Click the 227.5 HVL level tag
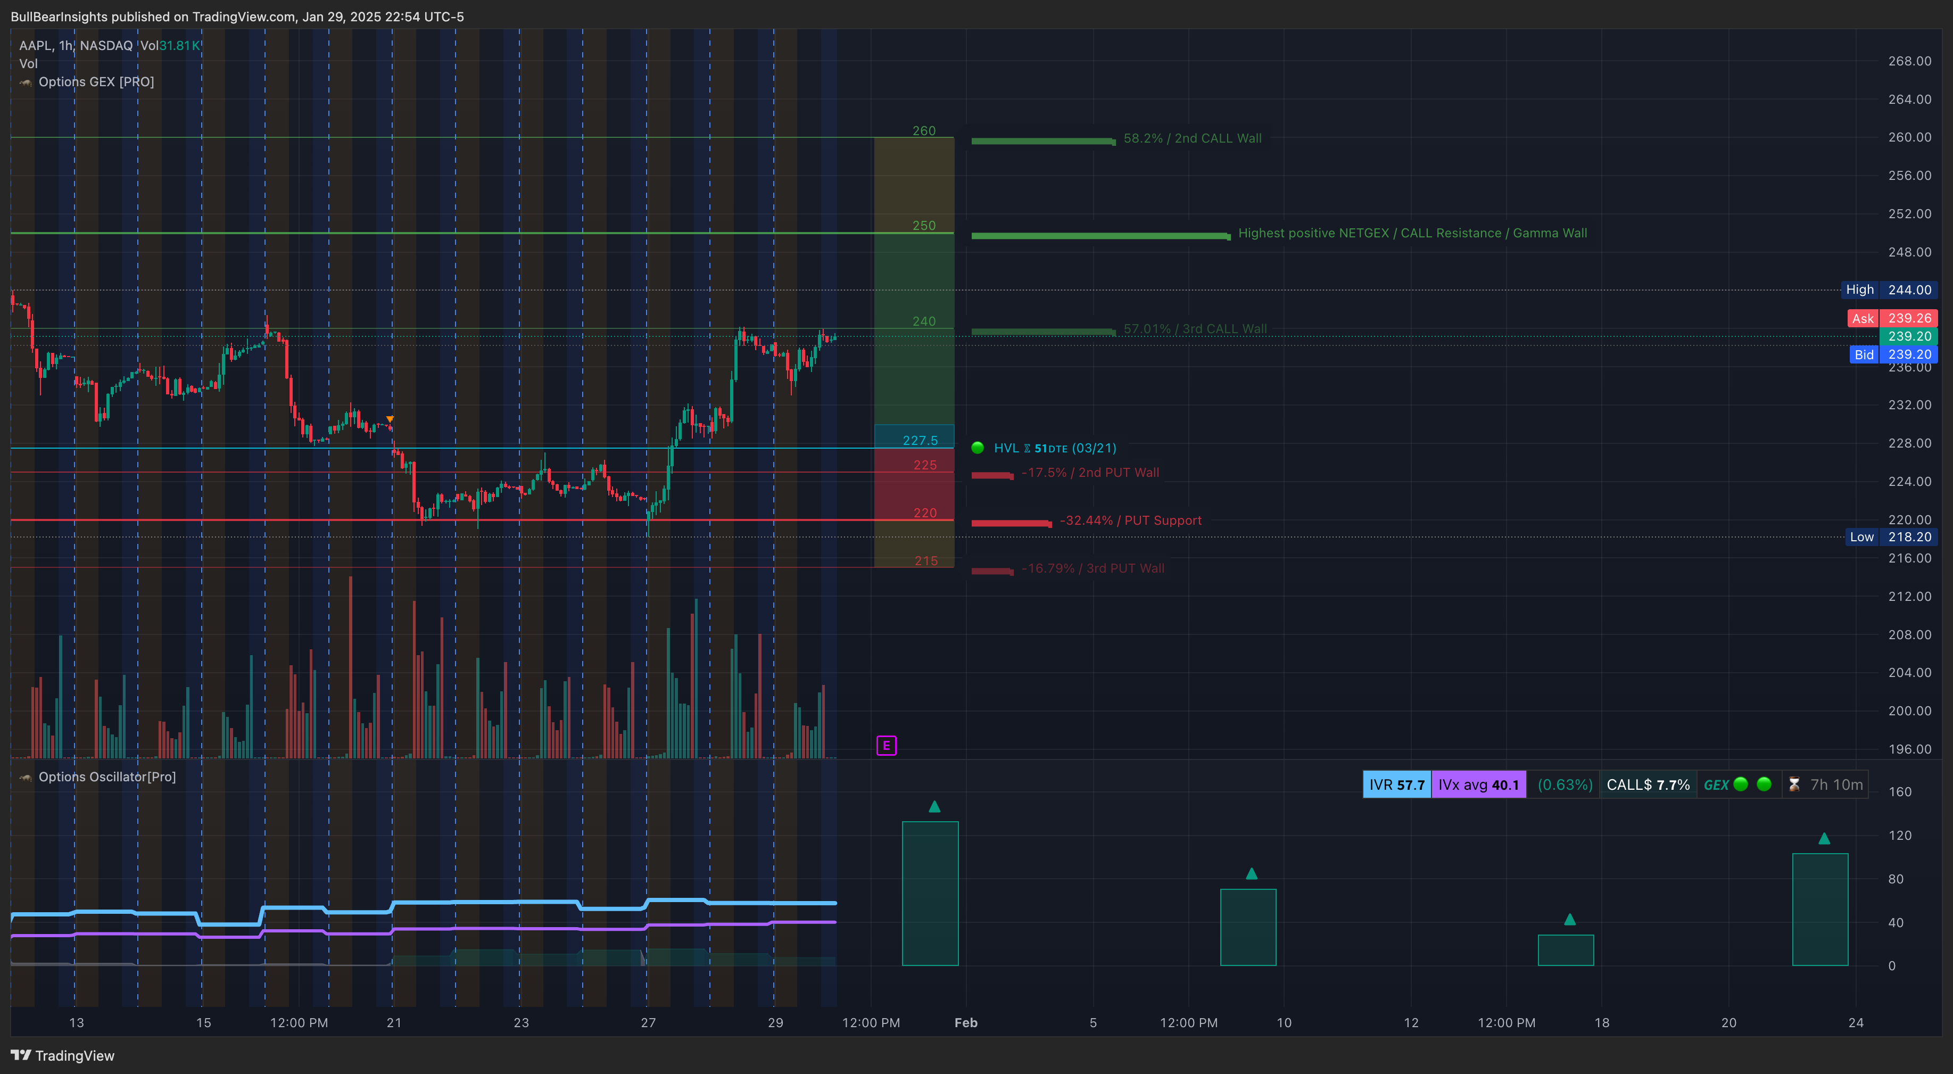This screenshot has width=1953, height=1074. coord(920,441)
